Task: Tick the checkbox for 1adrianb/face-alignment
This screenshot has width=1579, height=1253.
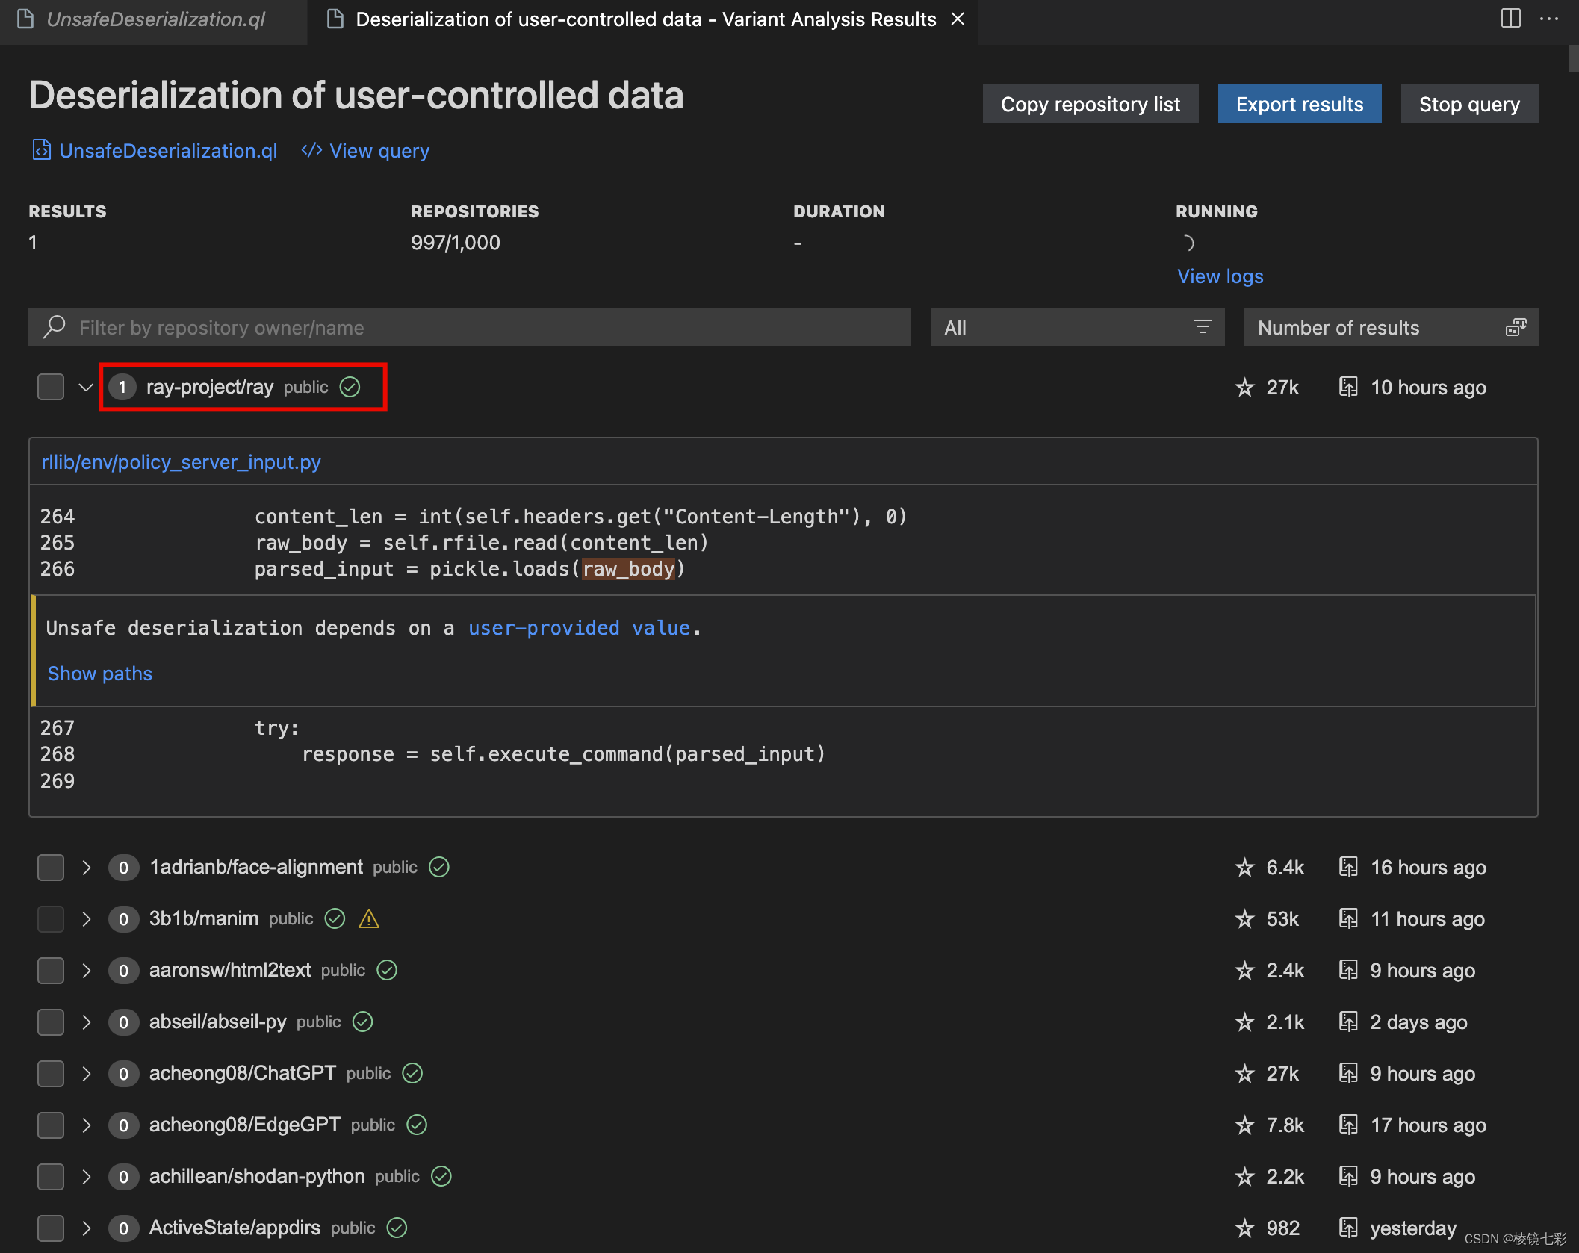Action: (x=51, y=867)
